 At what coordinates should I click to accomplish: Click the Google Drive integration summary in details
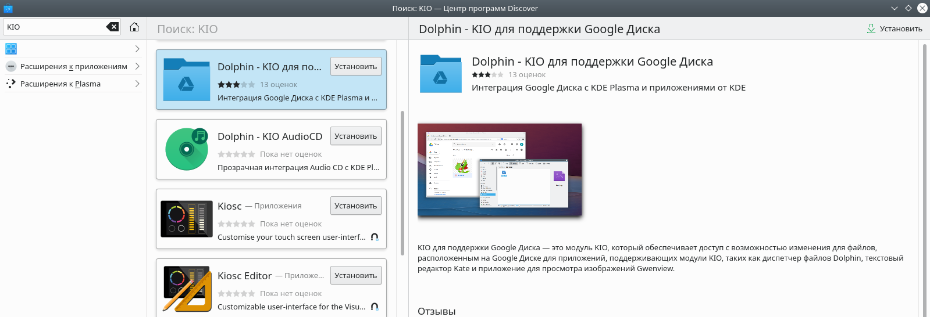coord(608,88)
